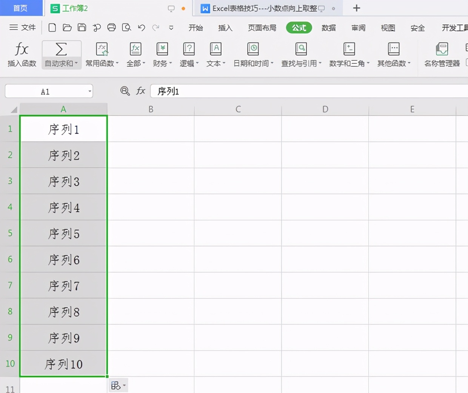Click the fx icon beside formula bar

pos(141,91)
